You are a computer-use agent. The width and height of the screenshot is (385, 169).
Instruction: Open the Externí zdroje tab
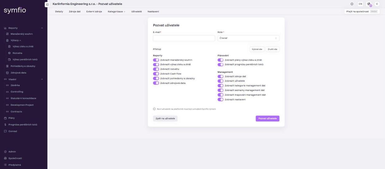pos(94,12)
